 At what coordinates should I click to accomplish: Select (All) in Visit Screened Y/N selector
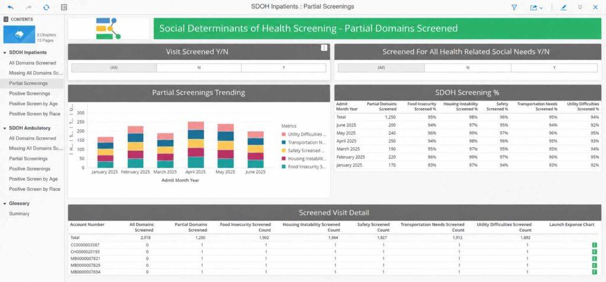click(x=114, y=67)
